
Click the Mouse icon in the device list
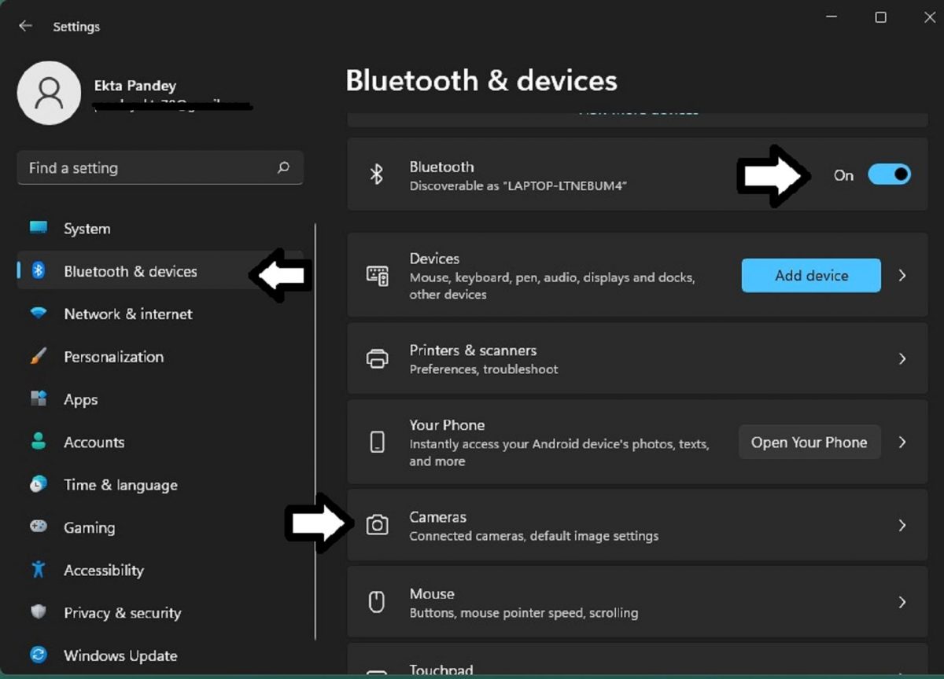click(x=377, y=601)
